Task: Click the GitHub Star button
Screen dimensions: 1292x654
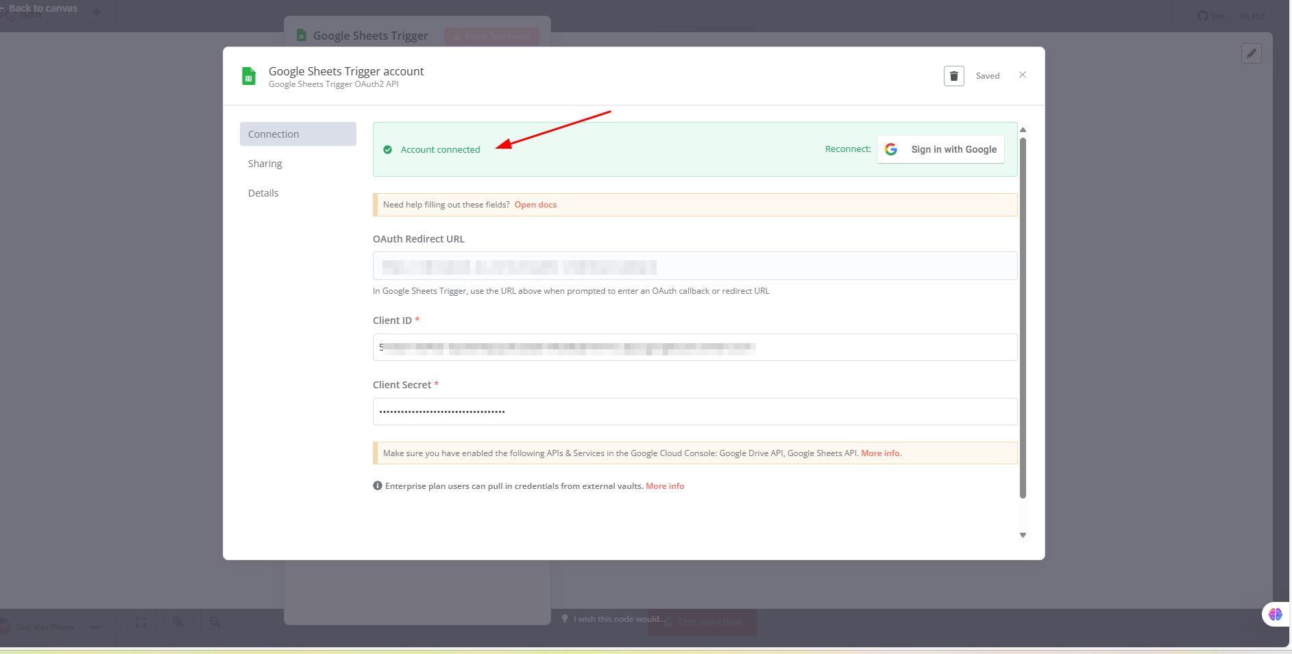Action: coord(1212,16)
